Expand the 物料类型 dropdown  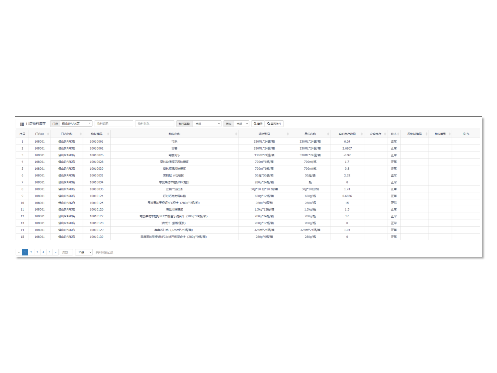(x=207, y=124)
